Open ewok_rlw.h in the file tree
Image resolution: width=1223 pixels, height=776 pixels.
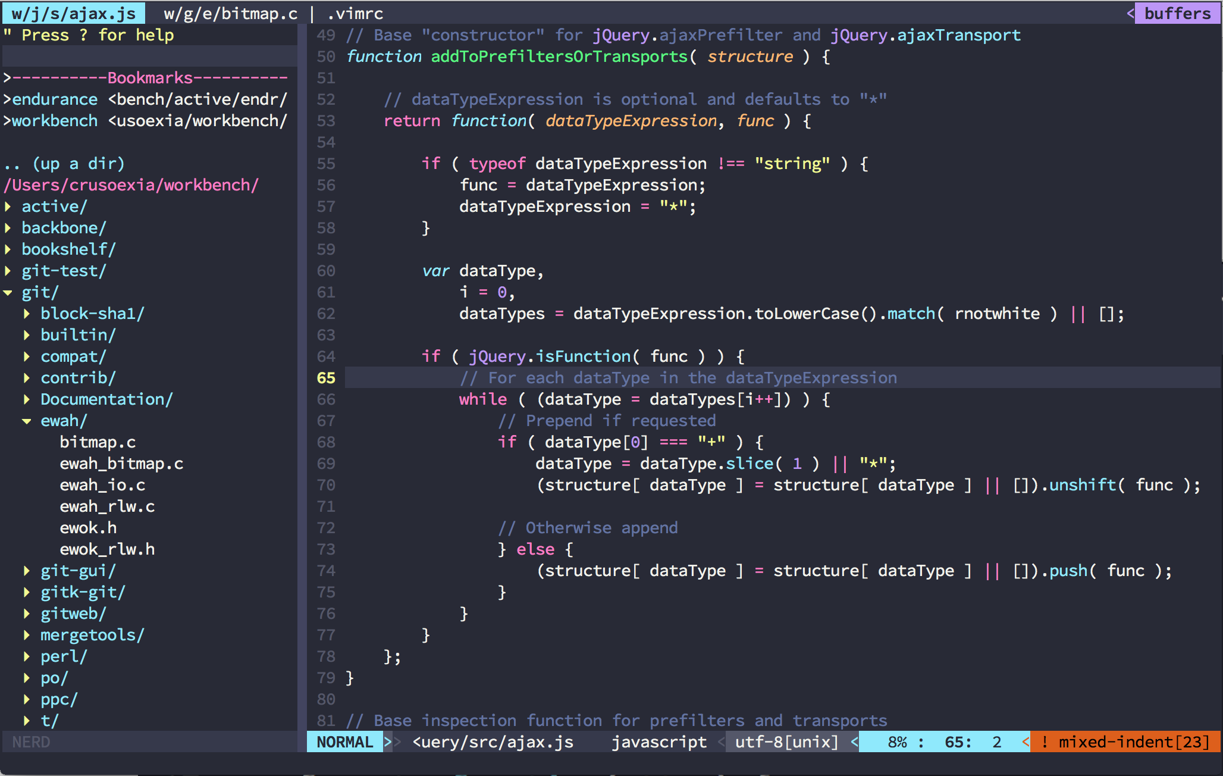tap(107, 549)
